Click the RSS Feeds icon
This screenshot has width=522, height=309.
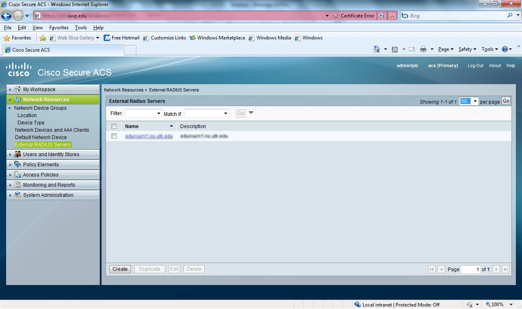coord(395,49)
